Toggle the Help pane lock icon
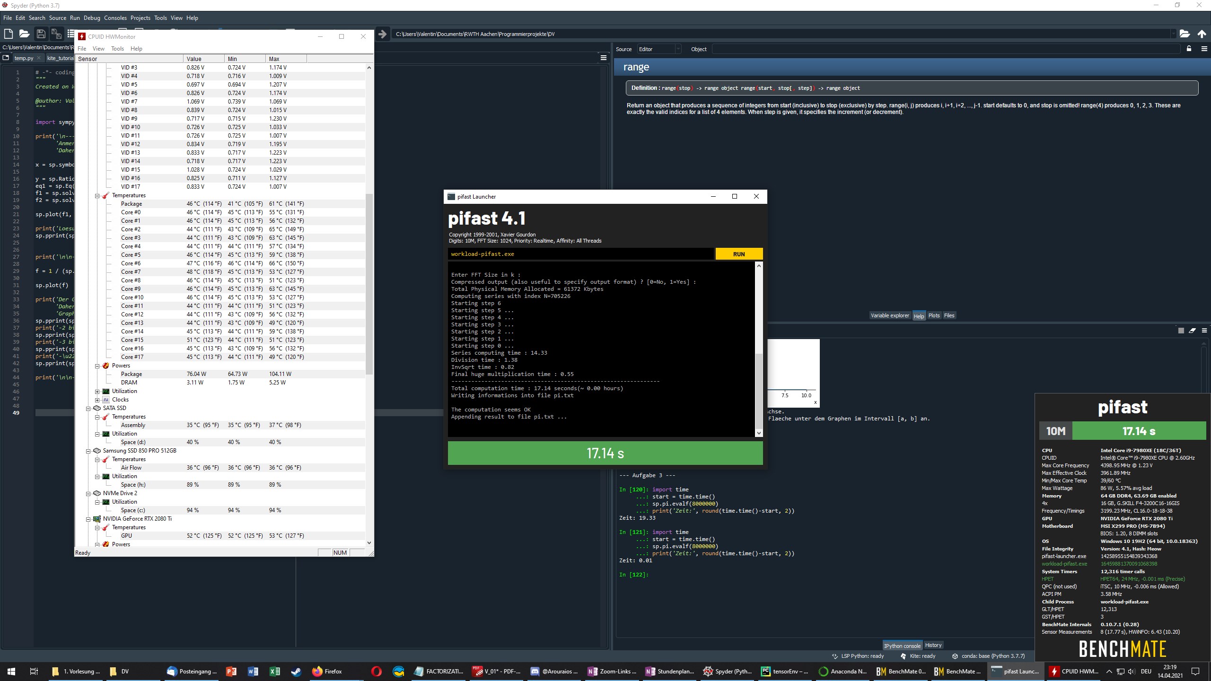The width and height of the screenshot is (1211, 681). coord(1189,49)
